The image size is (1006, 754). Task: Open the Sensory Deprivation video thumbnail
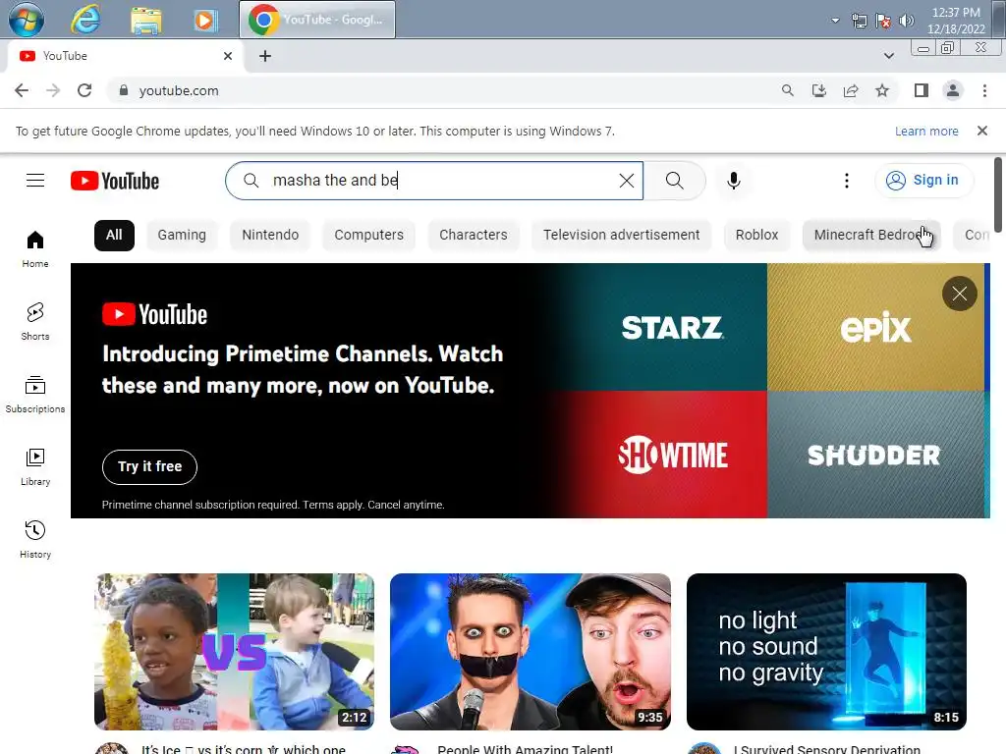click(826, 652)
